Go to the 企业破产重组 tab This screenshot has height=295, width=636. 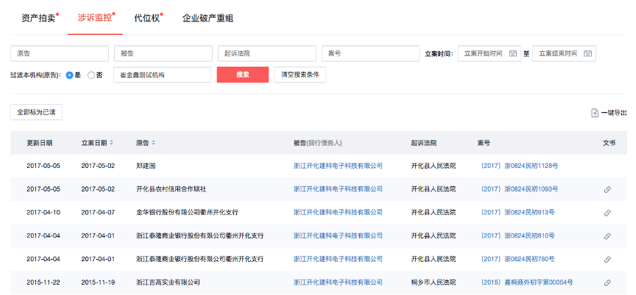click(208, 18)
